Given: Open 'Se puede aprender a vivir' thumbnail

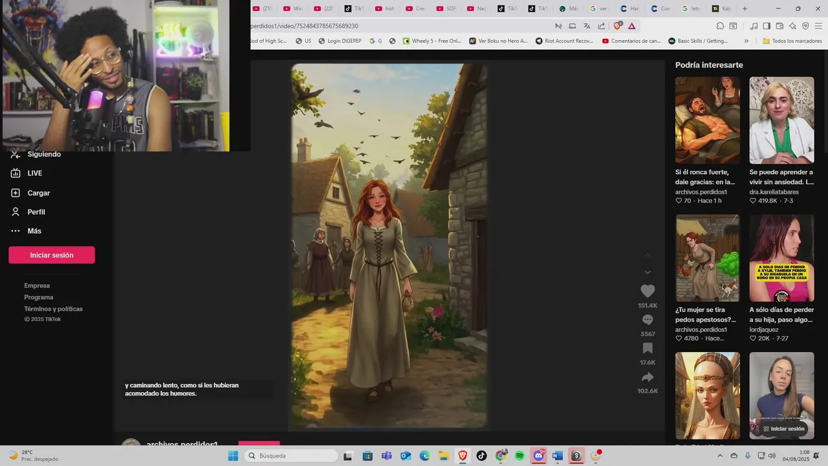Looking at the screenshot, I should point(781,120).
